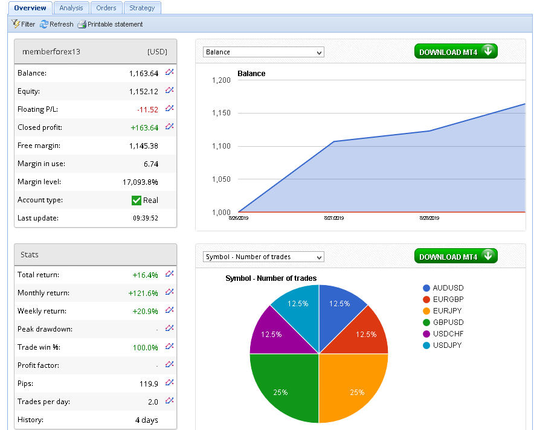Open the Floating P/L chart icon
This screenshot has width=534, height=430.
[x=170, y=109]
